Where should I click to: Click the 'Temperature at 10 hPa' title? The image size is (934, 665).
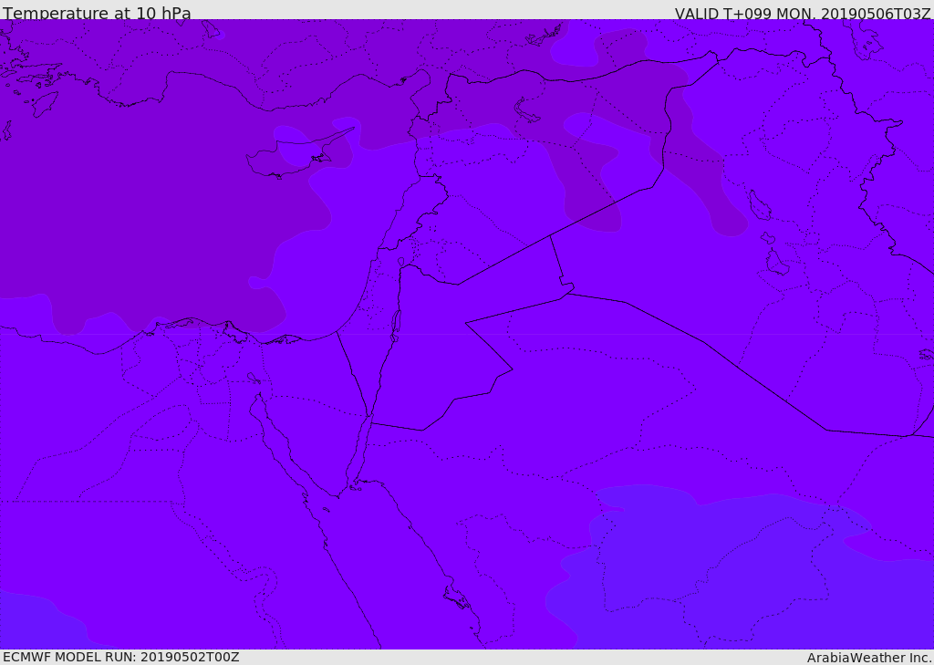tap(97, 13)
